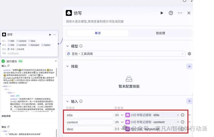
Task: Click the 小红书笔记提取·content value
Action: coord(145,122)
